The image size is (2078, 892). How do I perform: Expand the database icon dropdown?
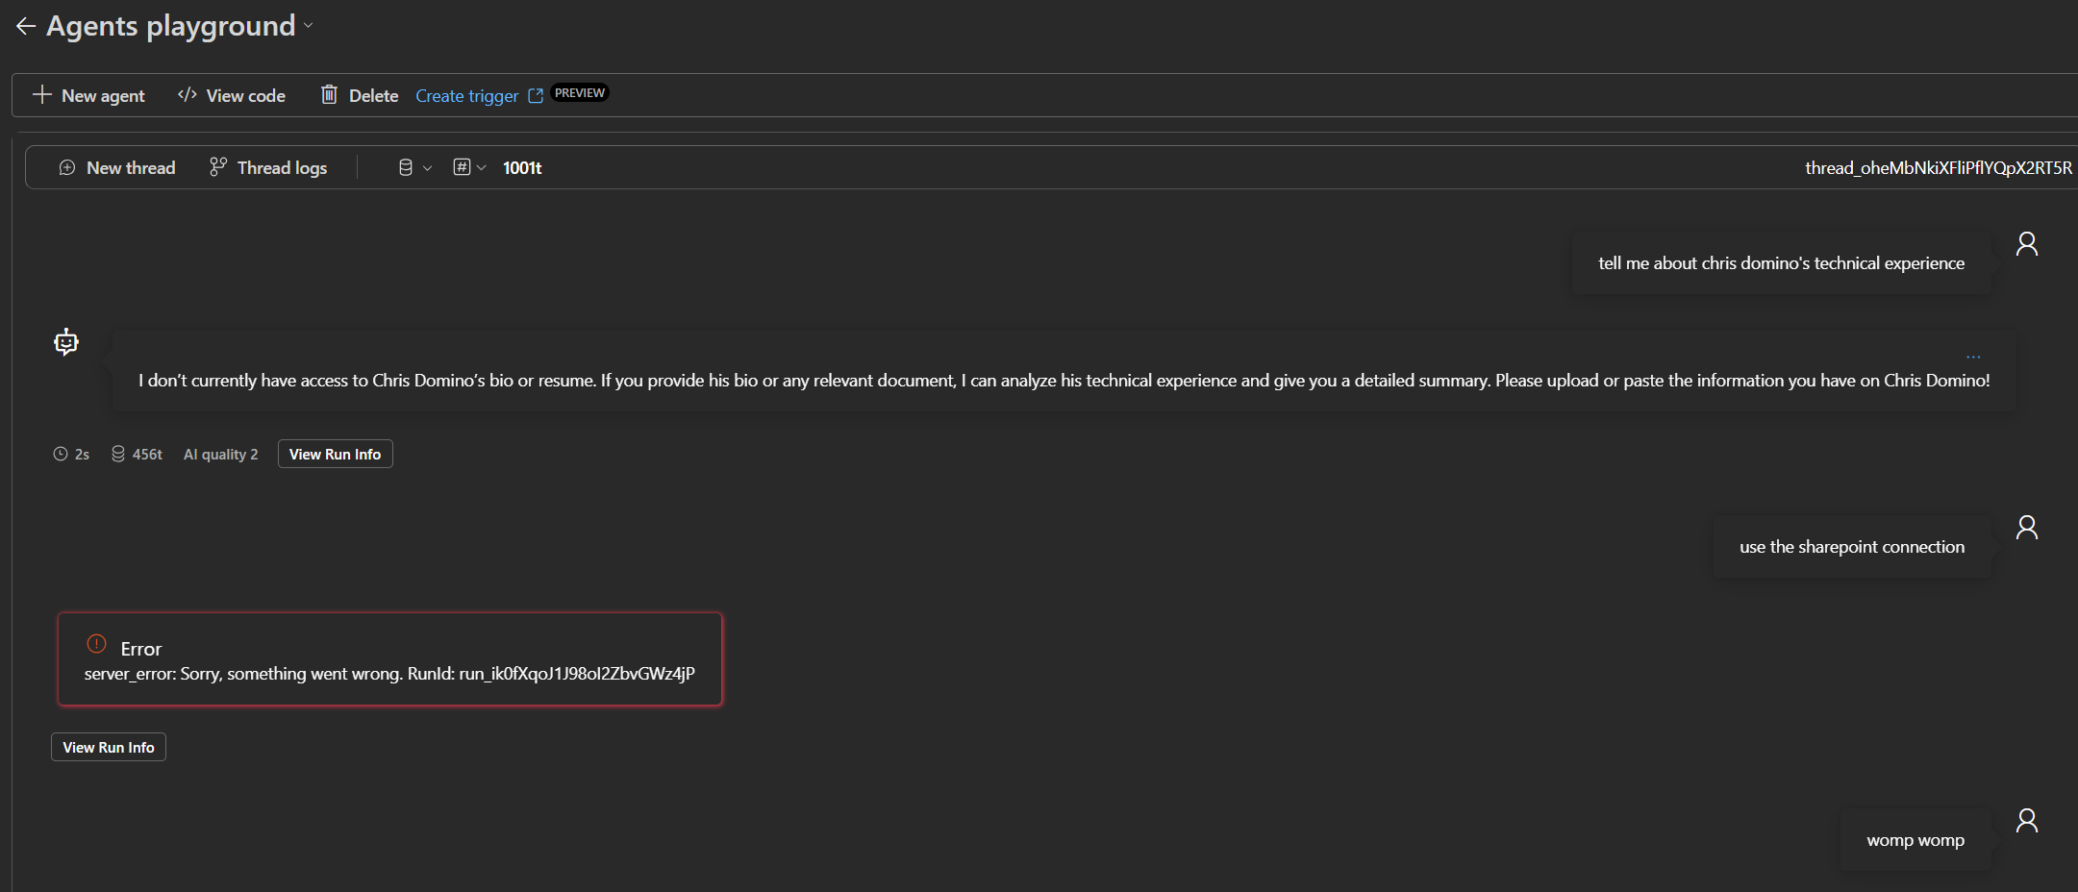pos(414,167)
